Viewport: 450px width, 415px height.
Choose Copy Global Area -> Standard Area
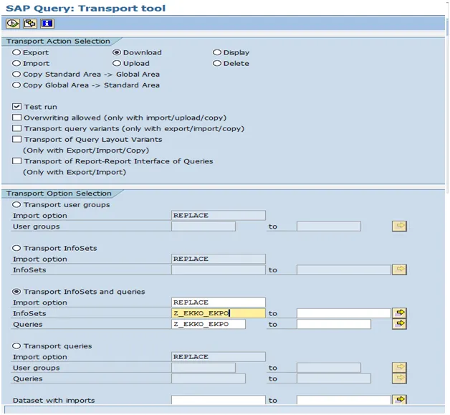click(x=16, y=85)
